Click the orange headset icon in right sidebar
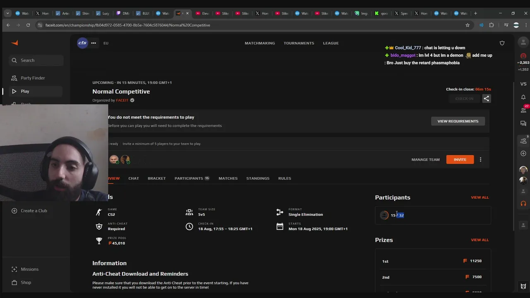 (x=523, y=204)
